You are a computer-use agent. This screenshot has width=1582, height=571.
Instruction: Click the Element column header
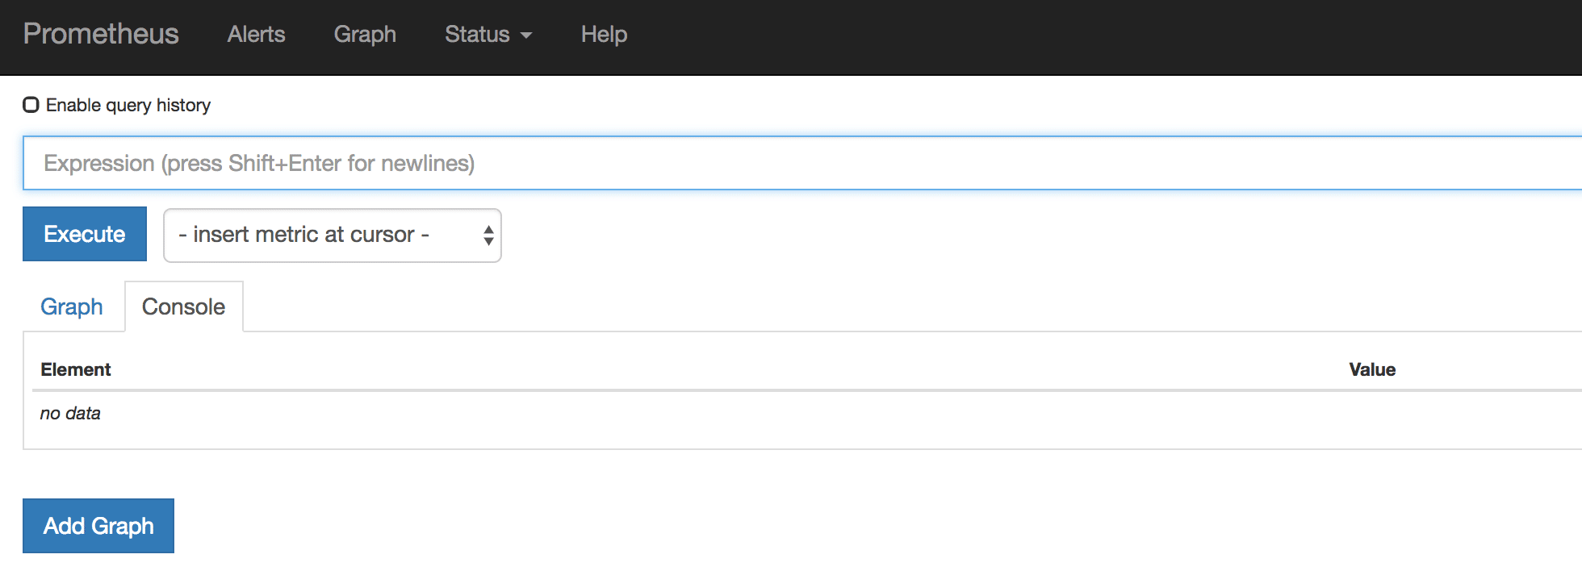pos(76,369)
